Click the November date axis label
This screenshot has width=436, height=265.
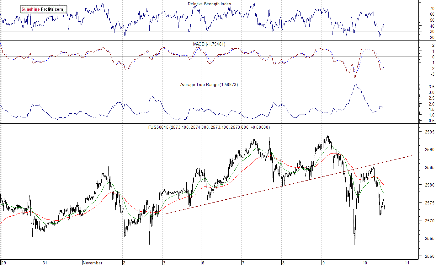[93, 262]
